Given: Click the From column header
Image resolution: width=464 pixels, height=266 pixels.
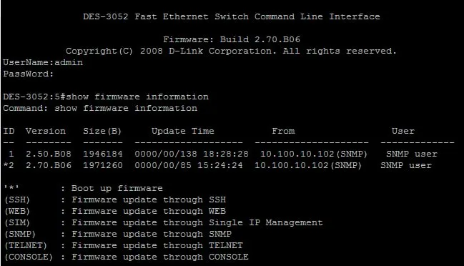Looking at the screenshot, I should (283, 131).
